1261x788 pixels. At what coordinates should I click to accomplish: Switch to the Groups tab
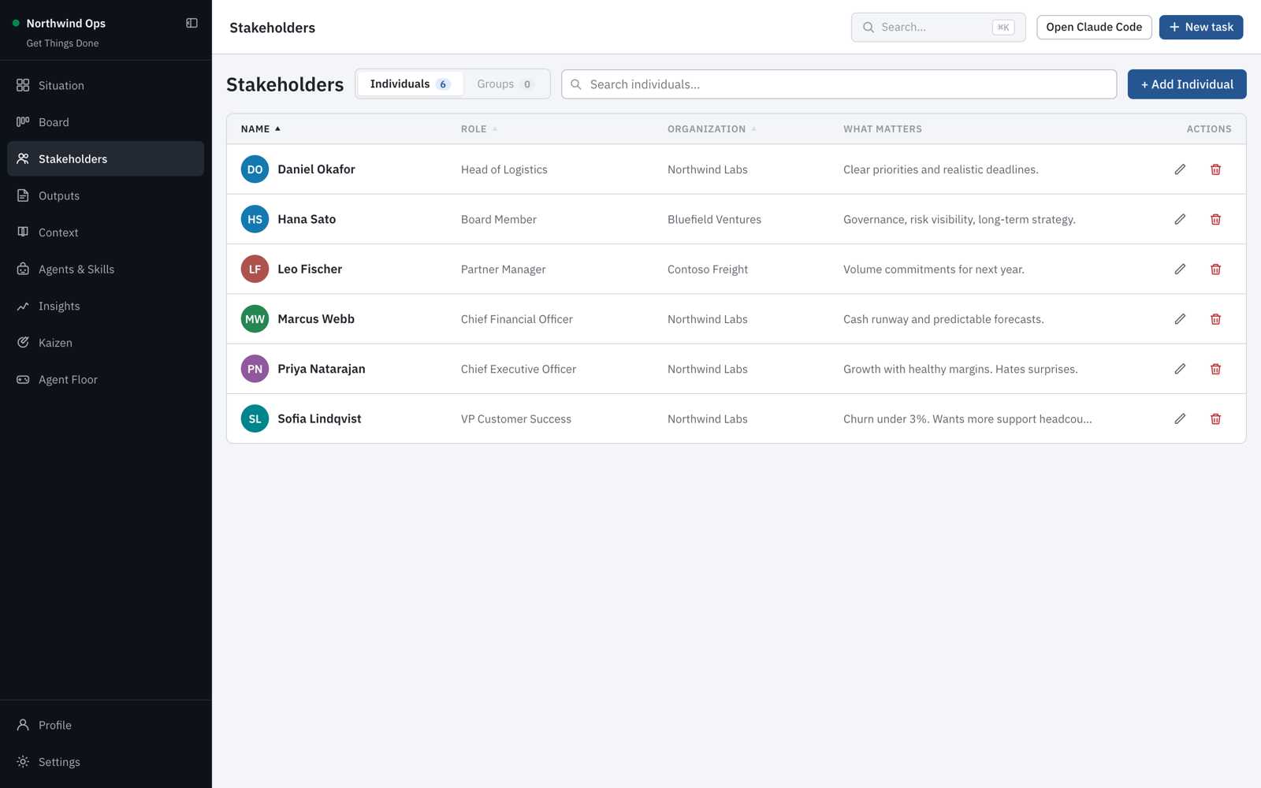[505, 84]
